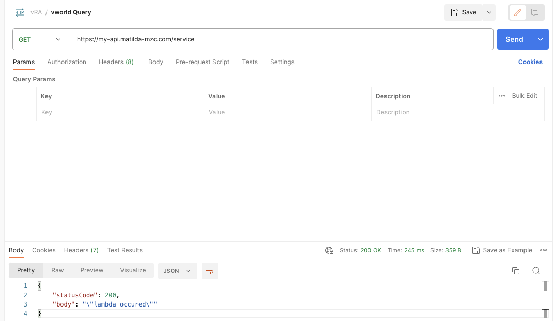Copy the response body with copy icon
This screenshot has height=321, width=555.
tap(516, 271)
